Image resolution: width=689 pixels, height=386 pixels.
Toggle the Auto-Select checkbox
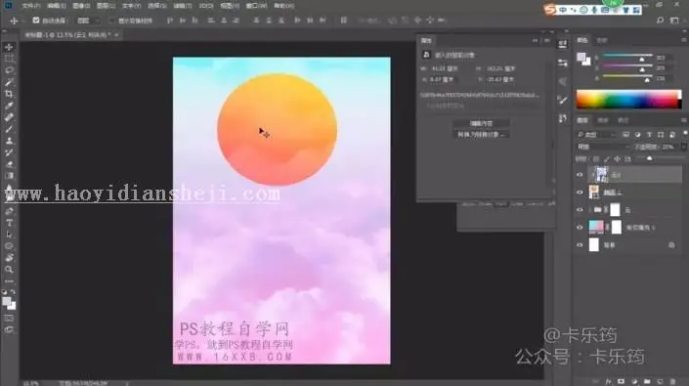(x=36, y=21)
